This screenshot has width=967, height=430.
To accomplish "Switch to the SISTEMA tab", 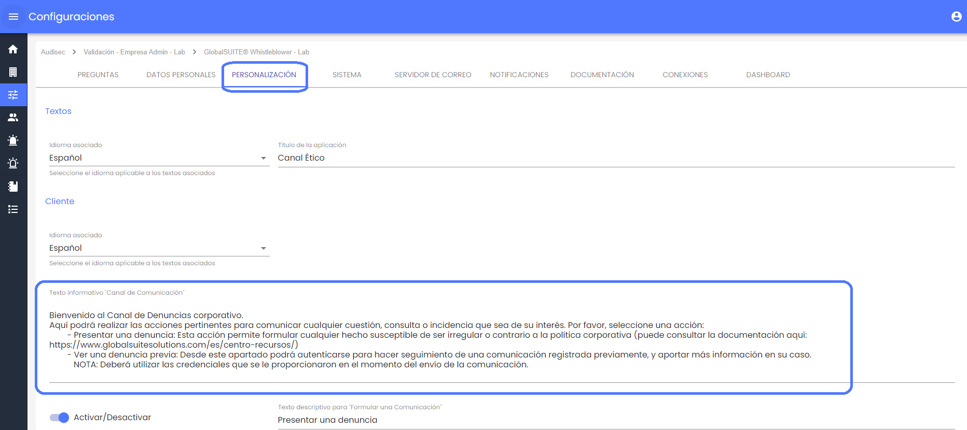I will click(347, 75).
